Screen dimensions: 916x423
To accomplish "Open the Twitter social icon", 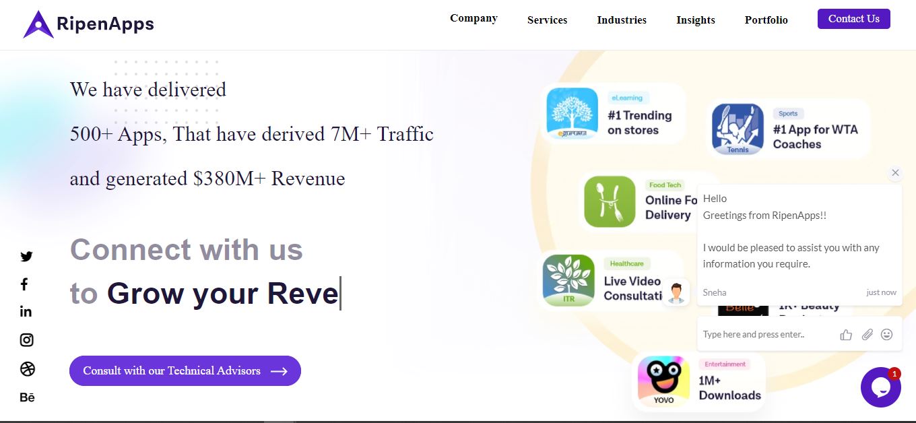I will [x=26, y=256].
